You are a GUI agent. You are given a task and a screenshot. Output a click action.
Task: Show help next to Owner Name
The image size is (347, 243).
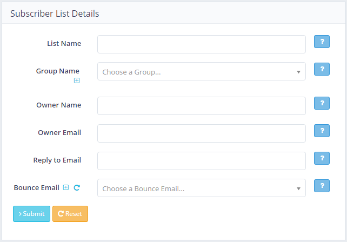point(322,104)
